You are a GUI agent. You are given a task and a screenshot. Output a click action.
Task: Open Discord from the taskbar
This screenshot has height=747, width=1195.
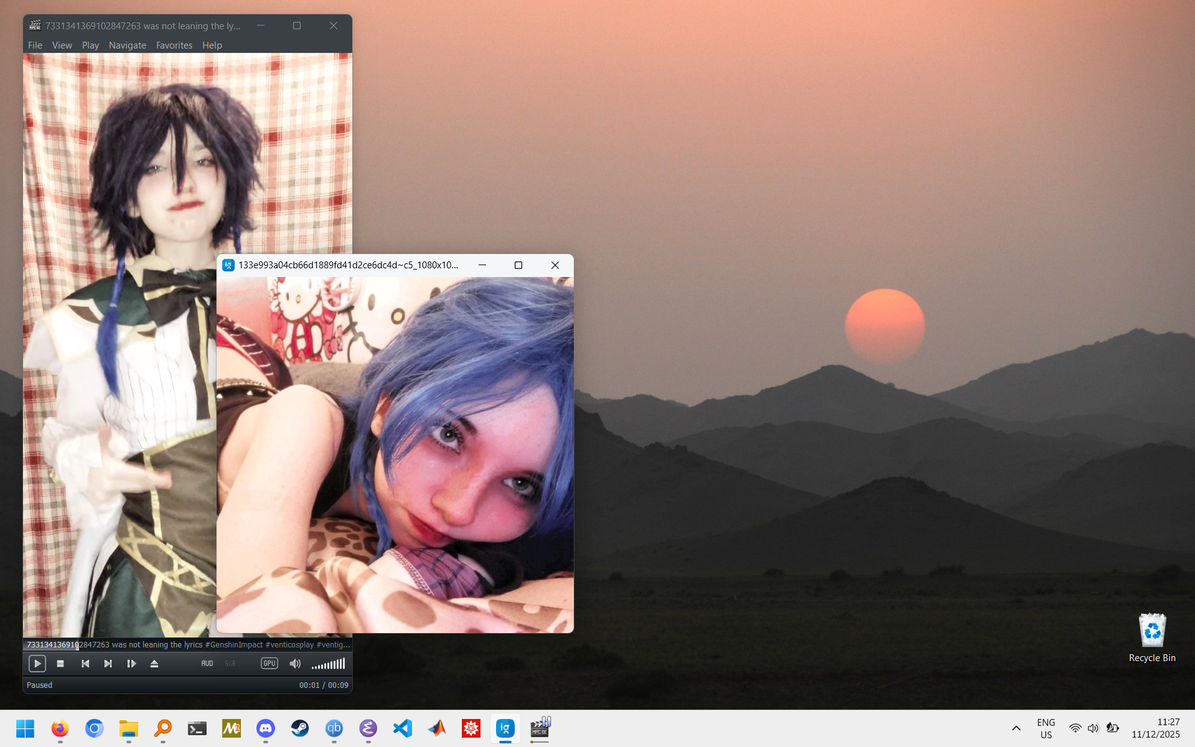coord(266,728)
